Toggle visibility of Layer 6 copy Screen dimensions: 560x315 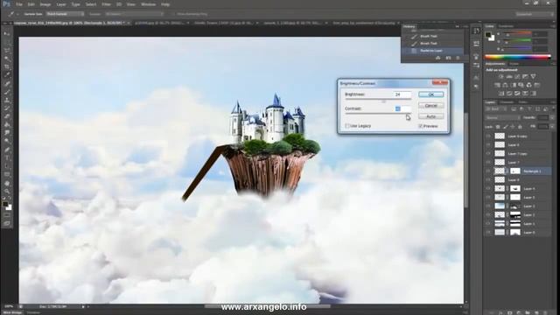point(488,136)
